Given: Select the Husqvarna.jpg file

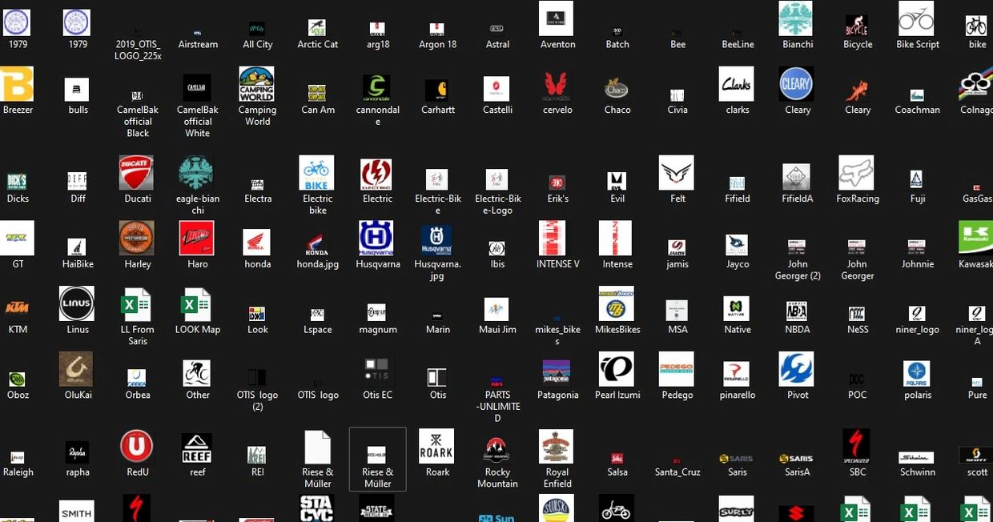Looking at the screenshot, I should (x=437, y=239).
